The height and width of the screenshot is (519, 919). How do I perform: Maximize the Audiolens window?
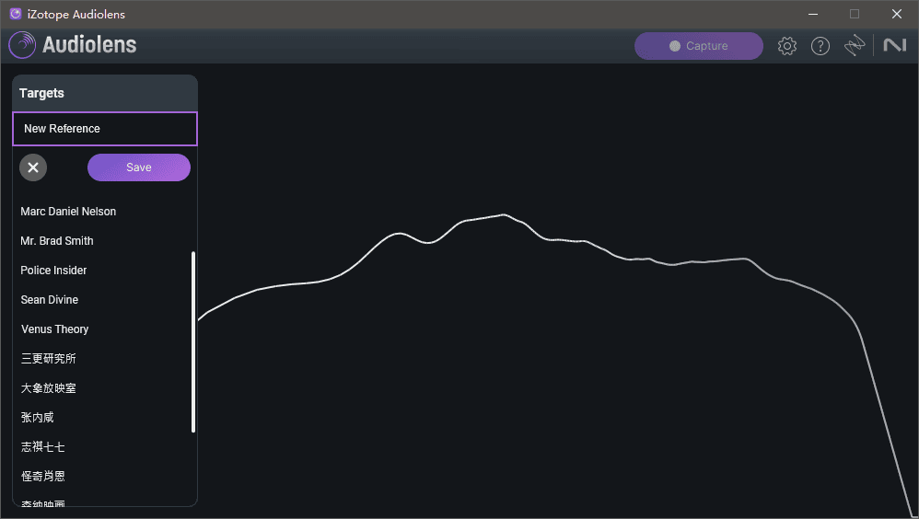pyautogui.click(x=855, y=14)
